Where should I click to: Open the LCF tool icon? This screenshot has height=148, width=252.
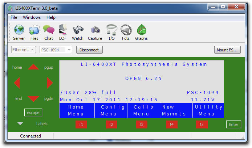[x=62, y=30]
